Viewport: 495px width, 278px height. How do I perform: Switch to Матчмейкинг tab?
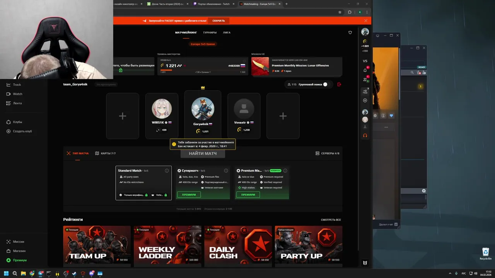coord(186,32)
